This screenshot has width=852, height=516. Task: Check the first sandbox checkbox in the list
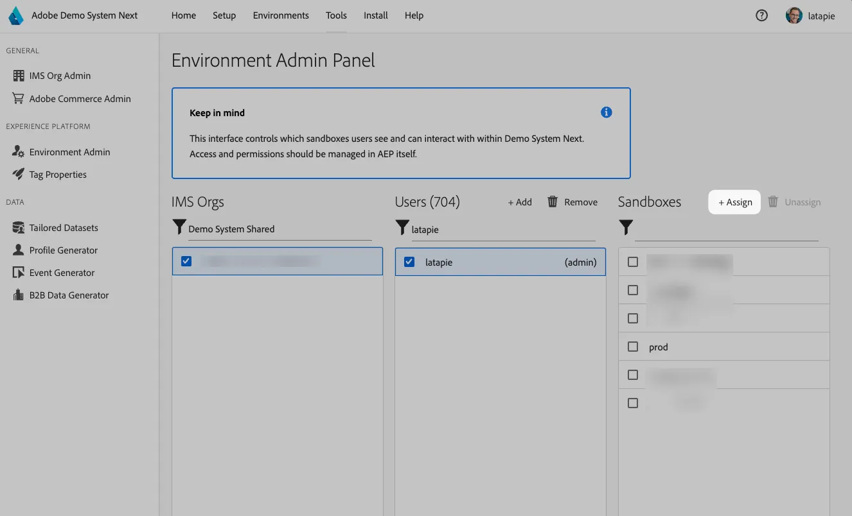click(x=633, y=262)
